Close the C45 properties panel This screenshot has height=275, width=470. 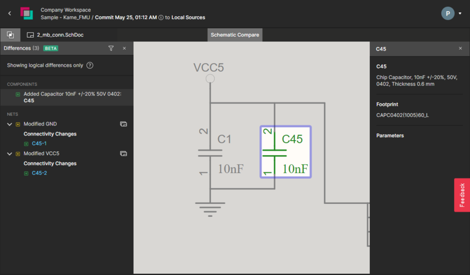(x=460, y=49)
